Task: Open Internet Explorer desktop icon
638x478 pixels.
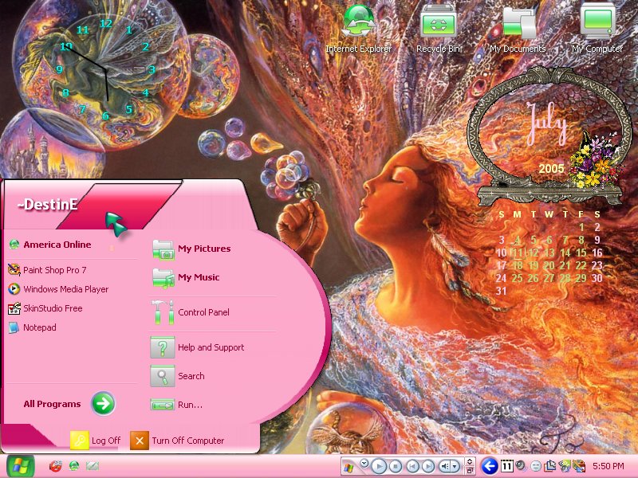Action: tap(358, 29)
